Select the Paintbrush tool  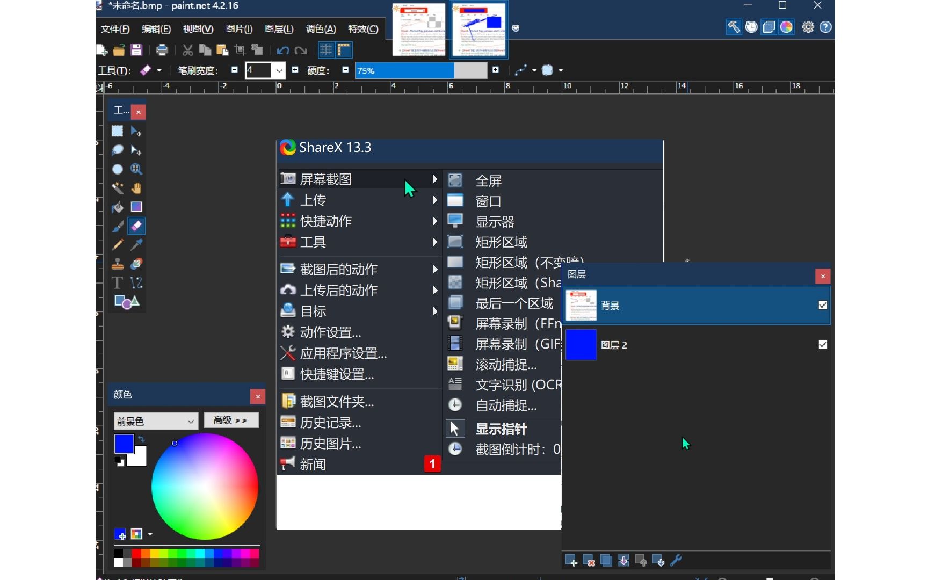pyautogui.click(x=117, y=226)
